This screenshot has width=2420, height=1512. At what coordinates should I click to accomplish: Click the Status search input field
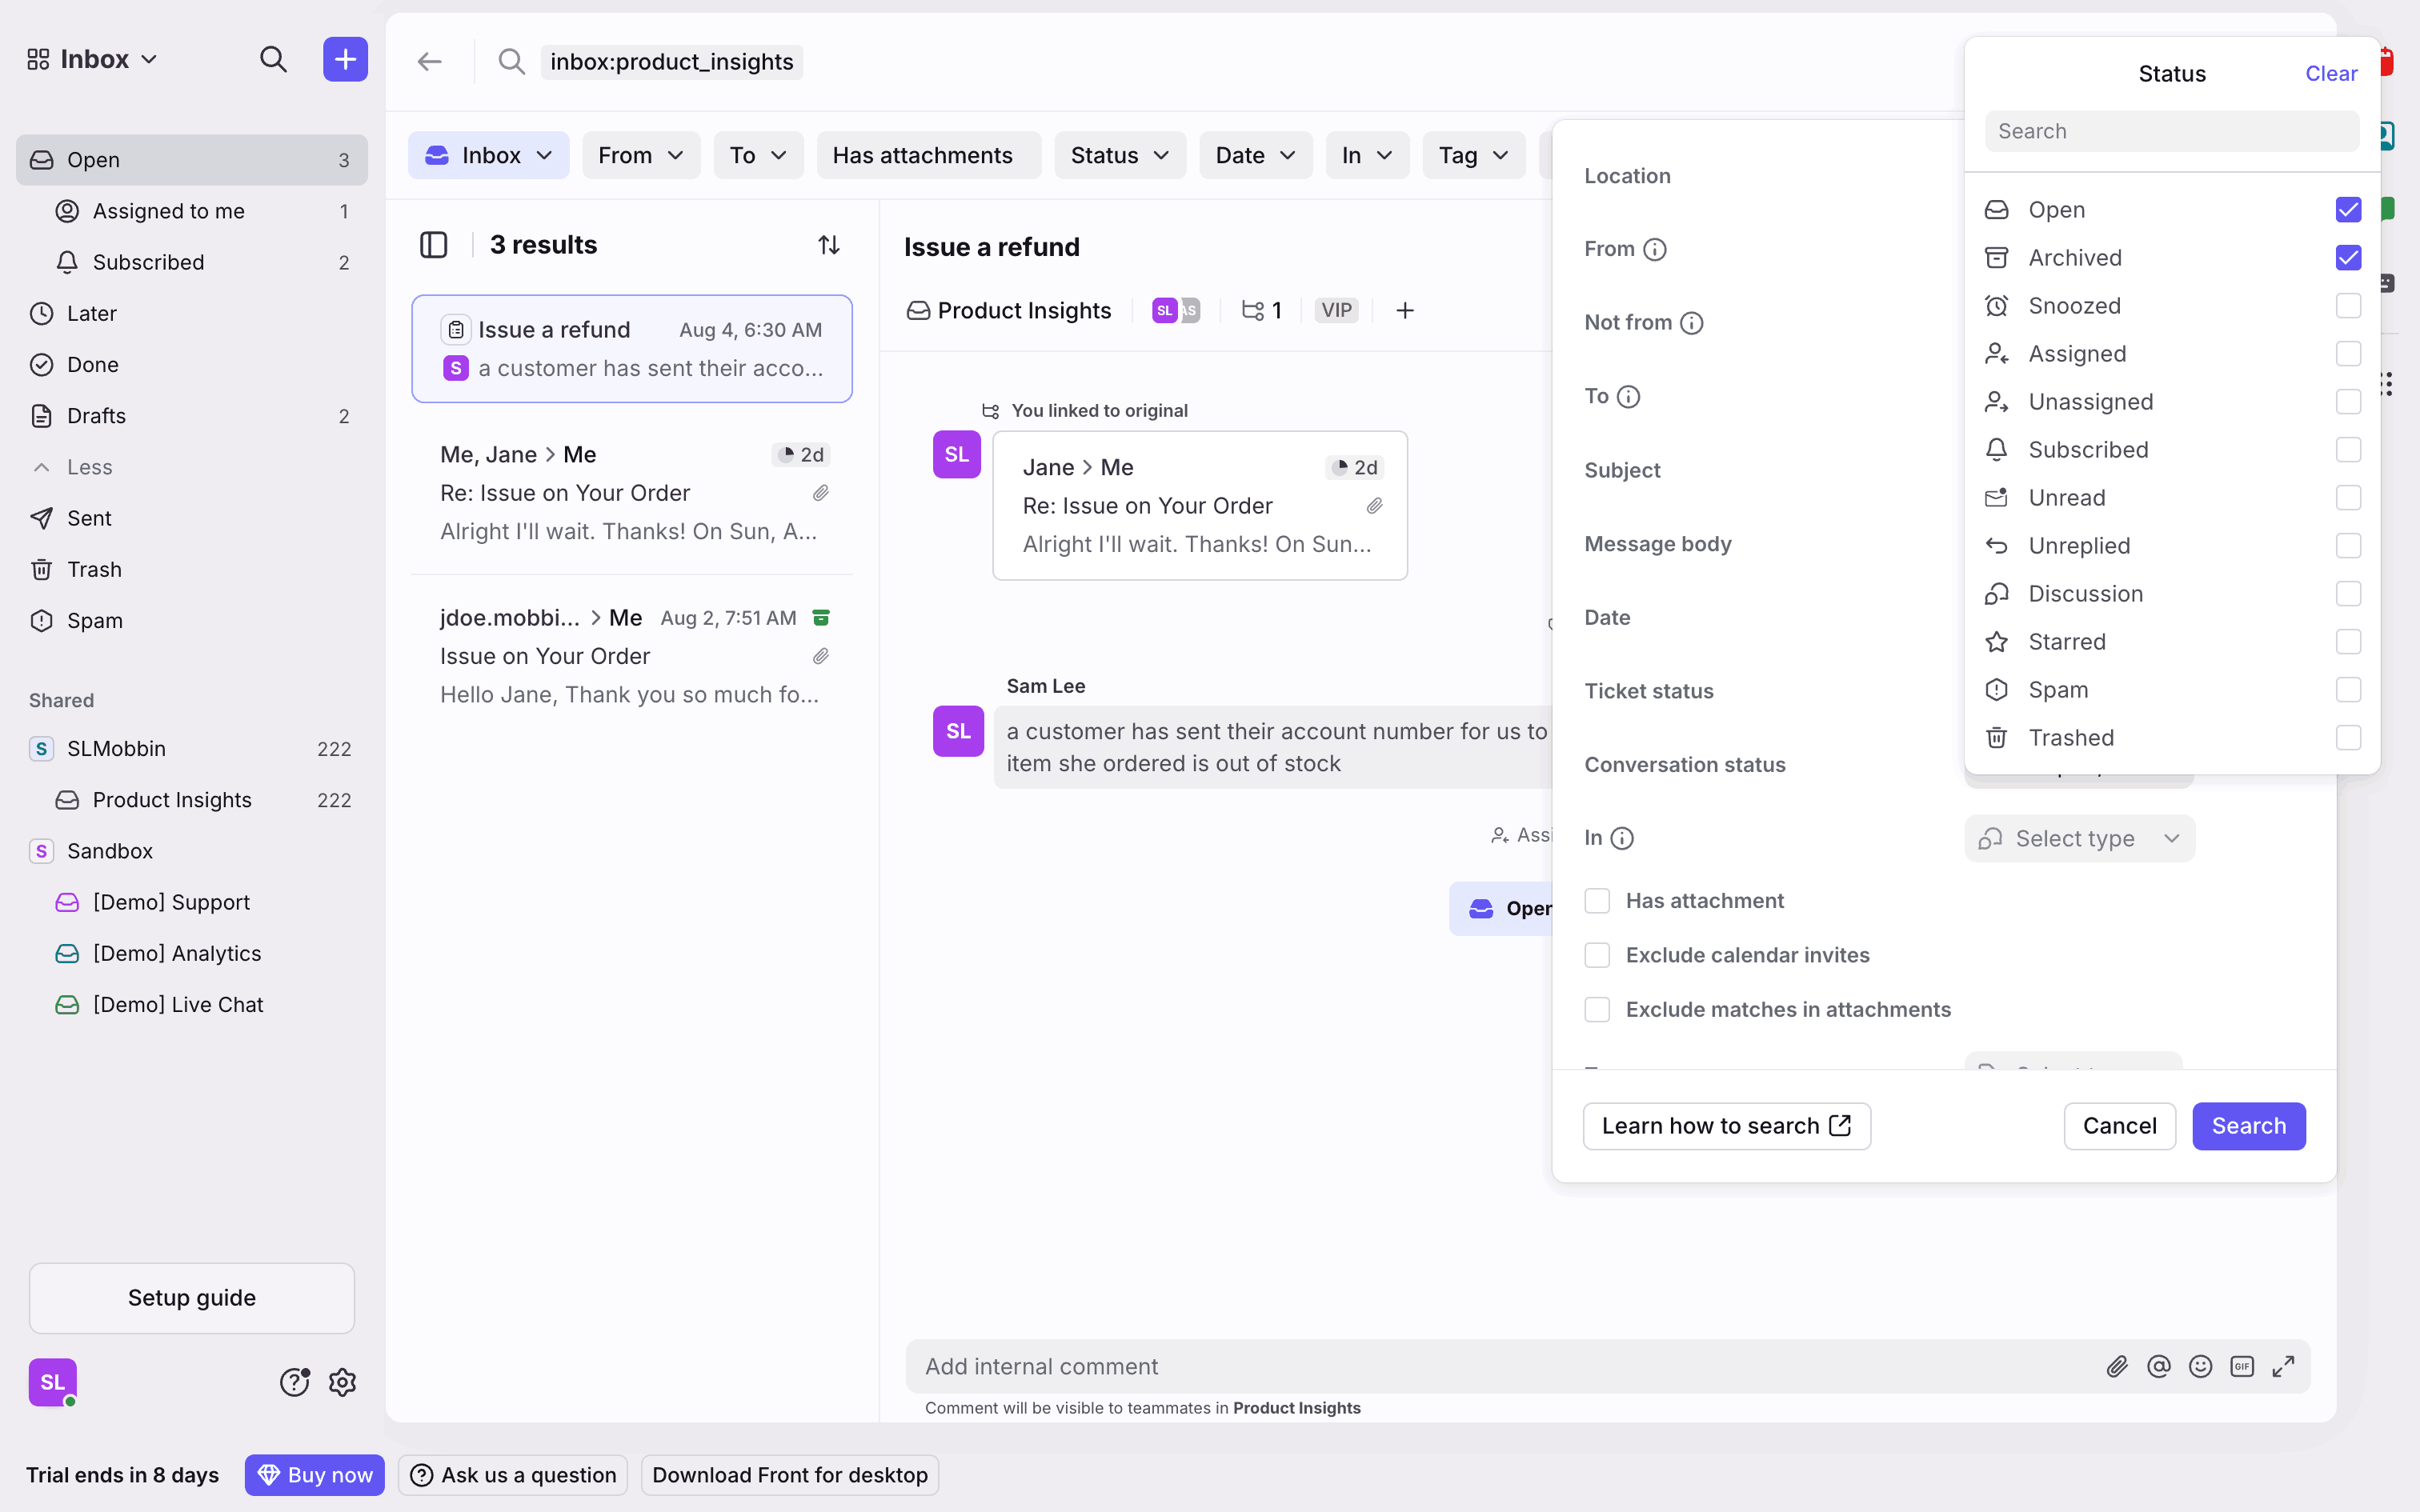[2171, 131]
